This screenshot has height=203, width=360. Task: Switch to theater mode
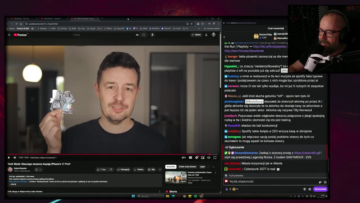(209, 158)
